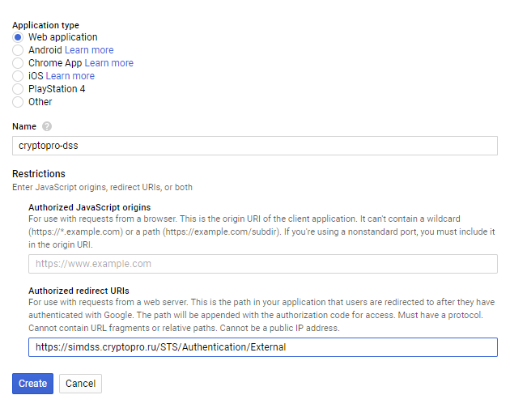Choose the Android application type
This screenshot has height=412, width=510.
[x=18, y=50]
